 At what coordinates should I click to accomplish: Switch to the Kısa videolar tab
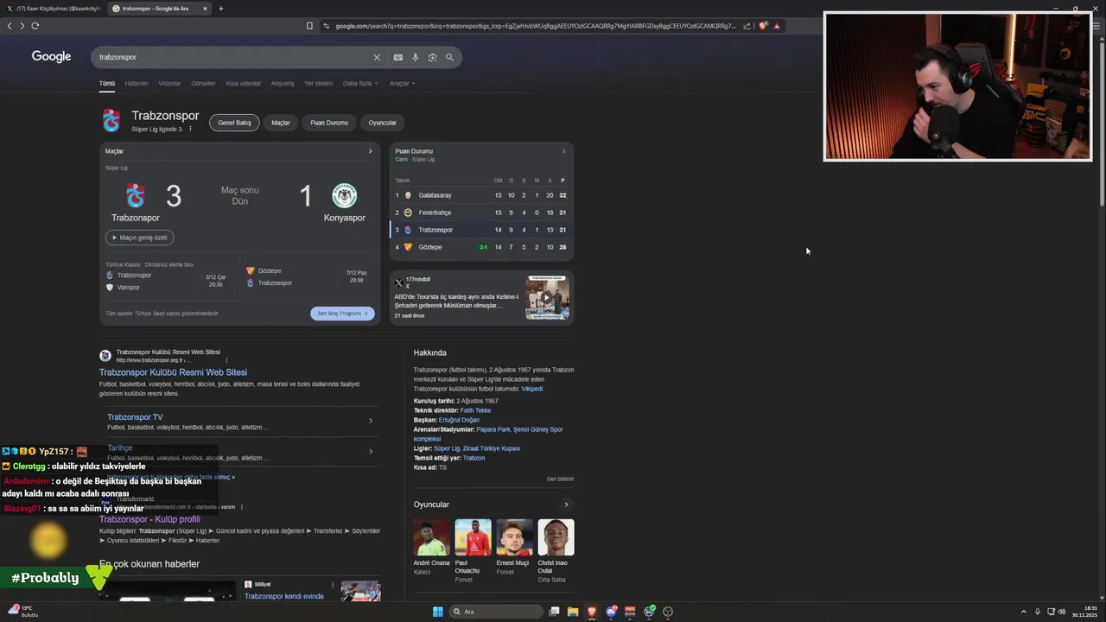(243, 84)
